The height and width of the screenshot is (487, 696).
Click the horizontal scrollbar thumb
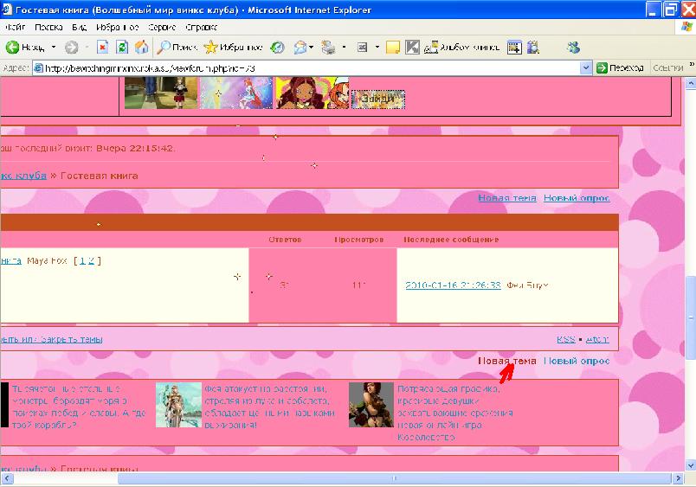tap(394, 478)
